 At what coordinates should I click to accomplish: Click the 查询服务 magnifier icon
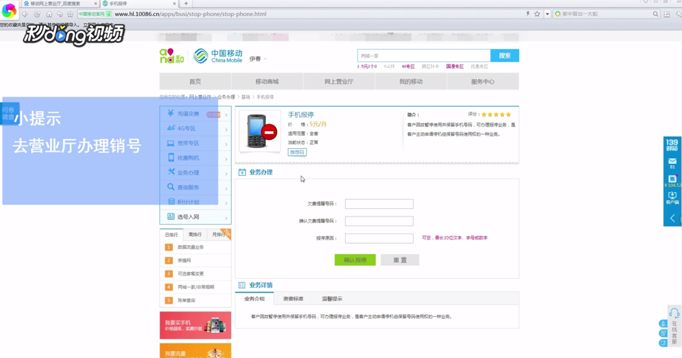pos(171,187)
